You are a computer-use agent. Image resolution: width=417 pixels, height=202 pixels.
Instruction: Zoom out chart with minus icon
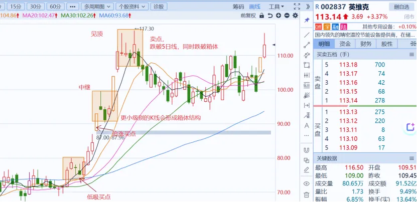pos(287,16)
